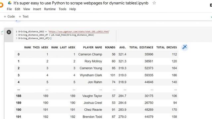Image resolution: width=212 pixels, height=119 pixels.
Task: Run the Driving_distance_2022 code cell
Action: coord(9,32)
